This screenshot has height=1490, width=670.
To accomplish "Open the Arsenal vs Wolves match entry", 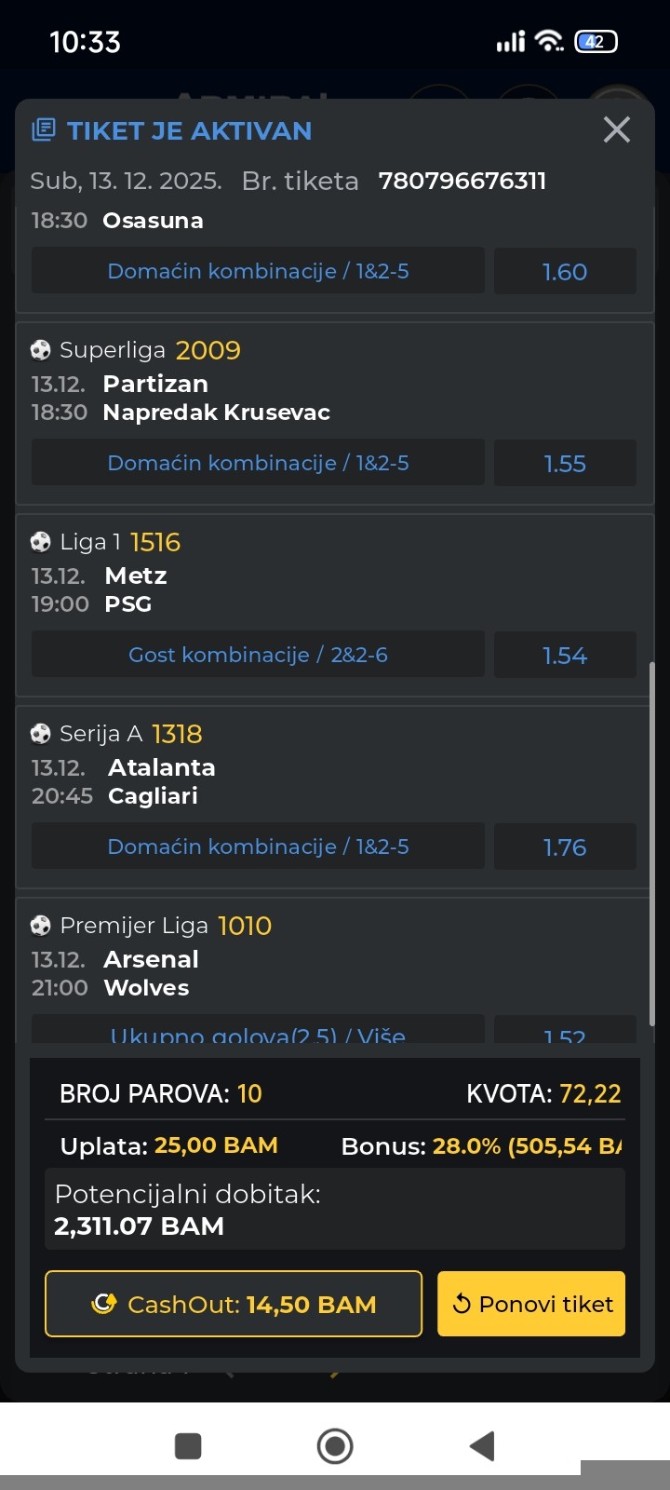I will click(x=149, y=973).
